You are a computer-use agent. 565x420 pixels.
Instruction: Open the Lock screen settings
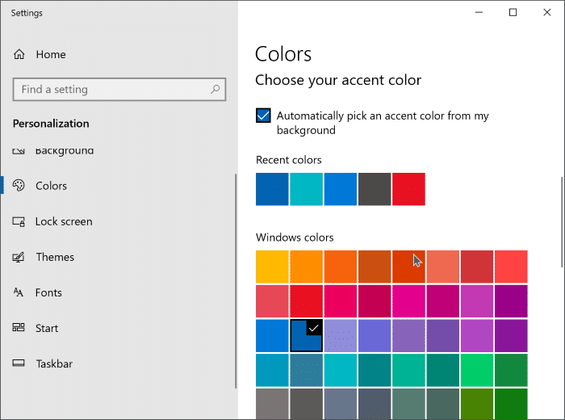[64, 221]
